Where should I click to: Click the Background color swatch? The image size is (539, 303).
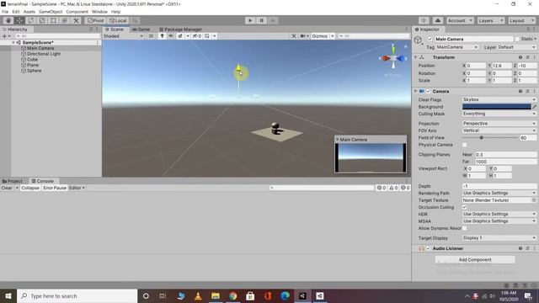coord(496,107)
